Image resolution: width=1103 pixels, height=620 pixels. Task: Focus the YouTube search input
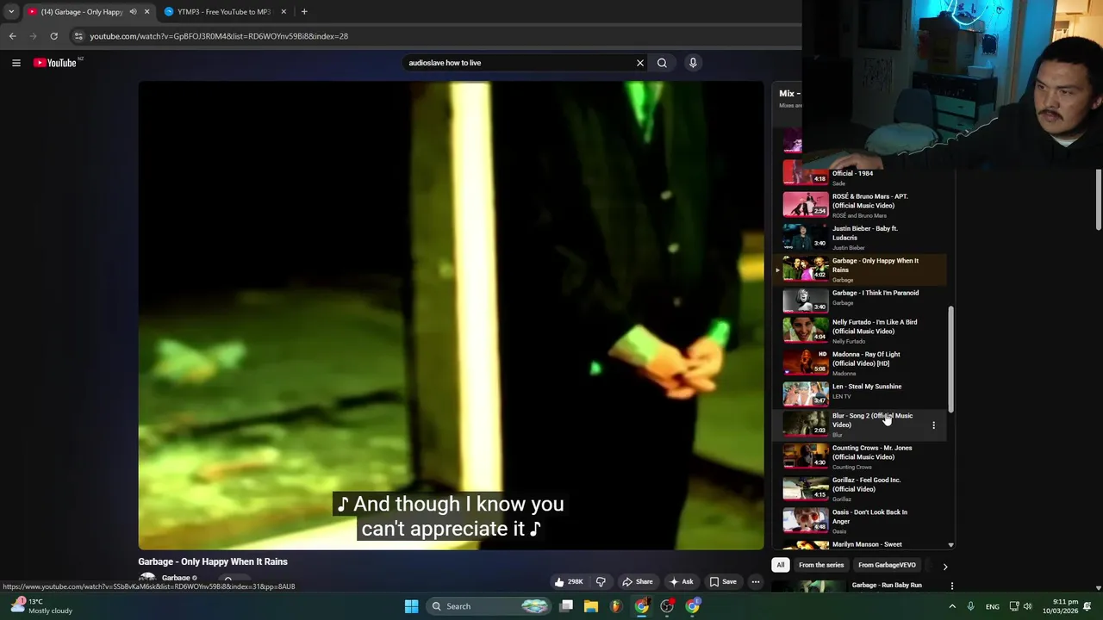click(x=519, y=63)
